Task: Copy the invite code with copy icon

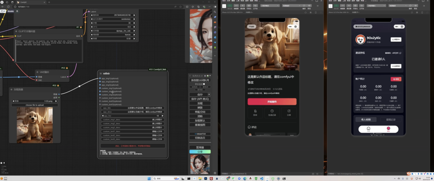Action: [x=400, y=53]
